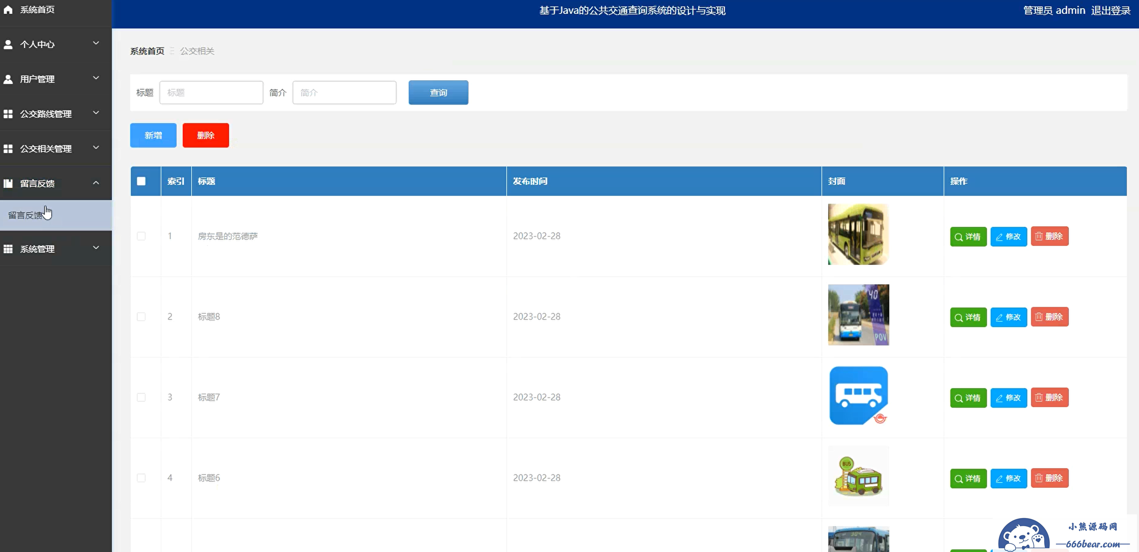Image resolution: width=1139 pixels, height=552 pixels.
Task: Expand the 公交路线管理 menu chevron
Action: pos(96,112)
